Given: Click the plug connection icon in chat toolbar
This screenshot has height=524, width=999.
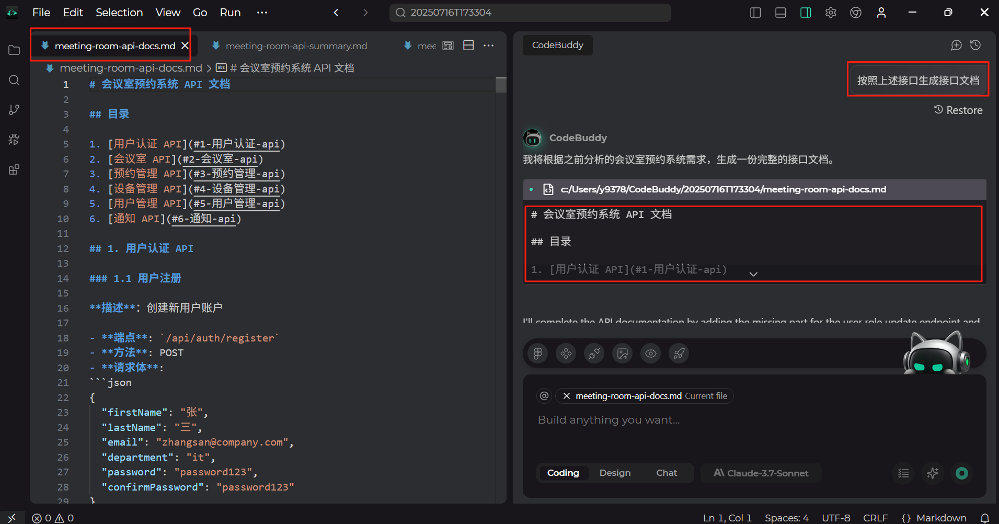Looking at the screenshot, I should point(594,354).
